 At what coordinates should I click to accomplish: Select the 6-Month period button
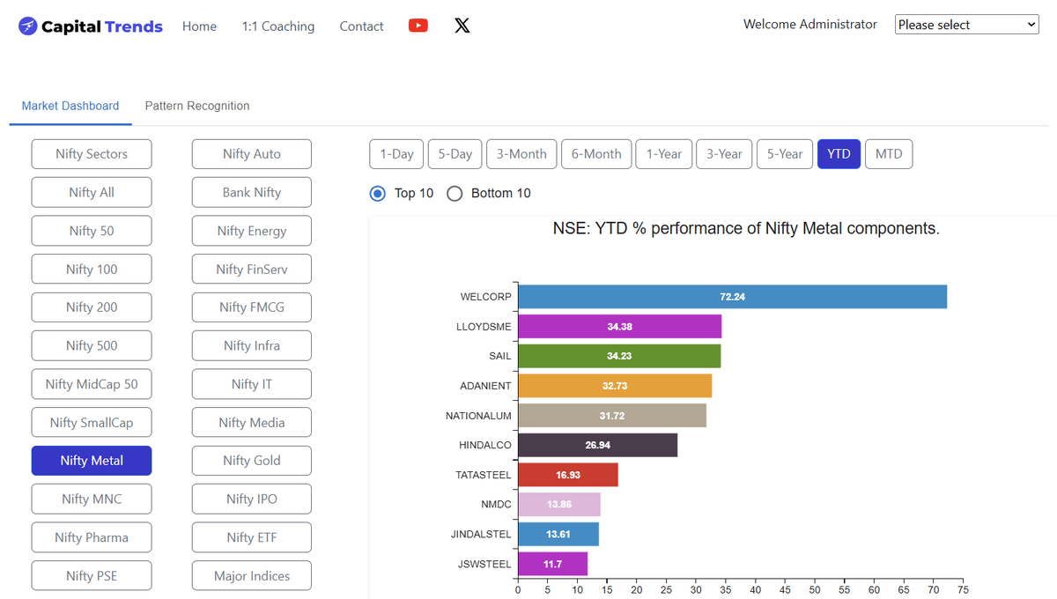tap(596, 154)
